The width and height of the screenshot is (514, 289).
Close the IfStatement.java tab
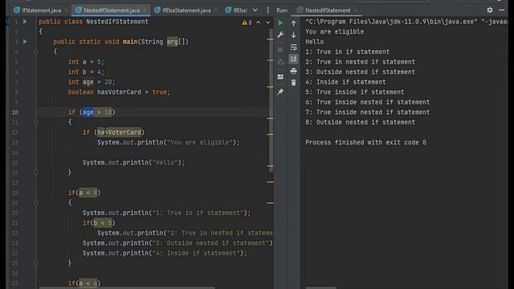[66, 10]
